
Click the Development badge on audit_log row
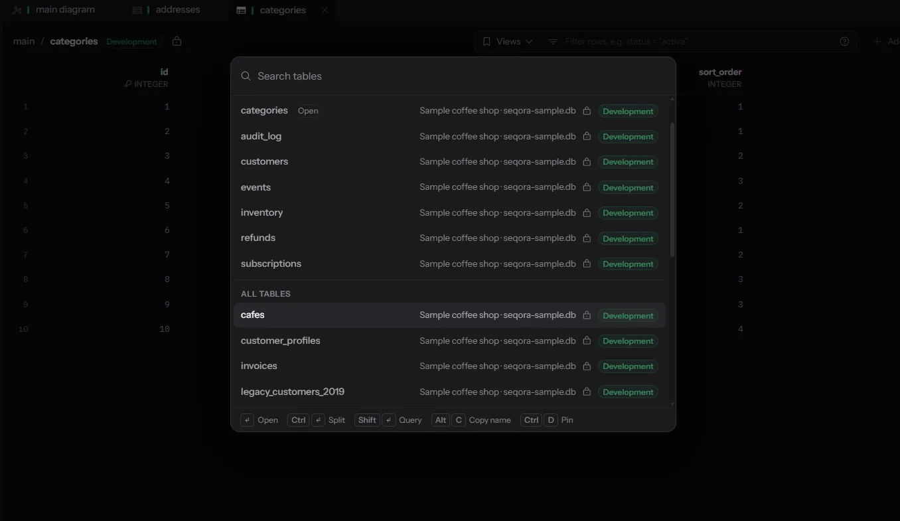point(628,137)
